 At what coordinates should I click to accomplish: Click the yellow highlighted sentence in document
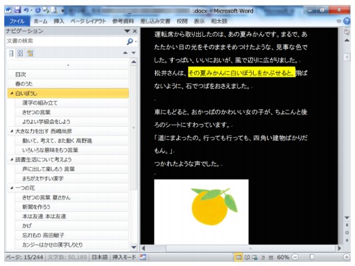[242, 72]
